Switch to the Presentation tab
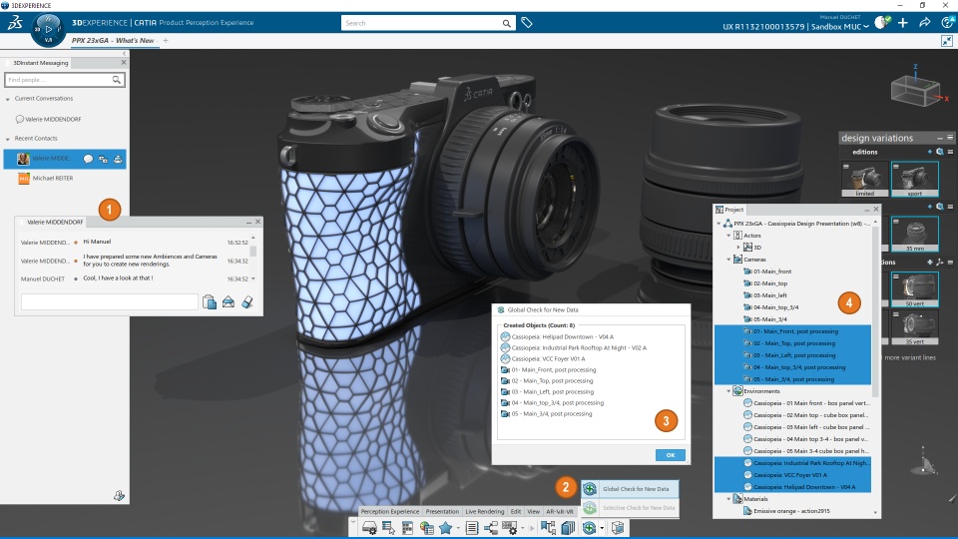 pyautogui.click(x=442, y=511)
